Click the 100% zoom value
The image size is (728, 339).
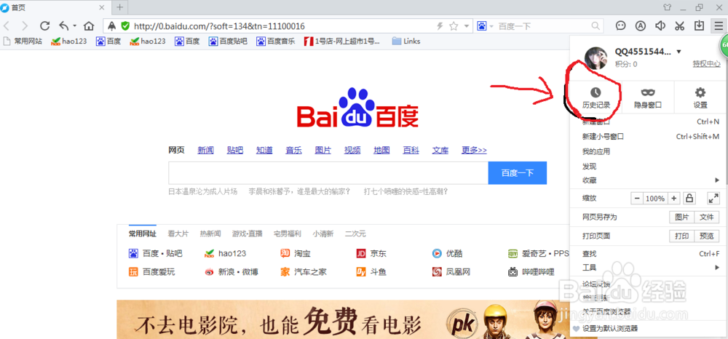(x=655, y=199)
